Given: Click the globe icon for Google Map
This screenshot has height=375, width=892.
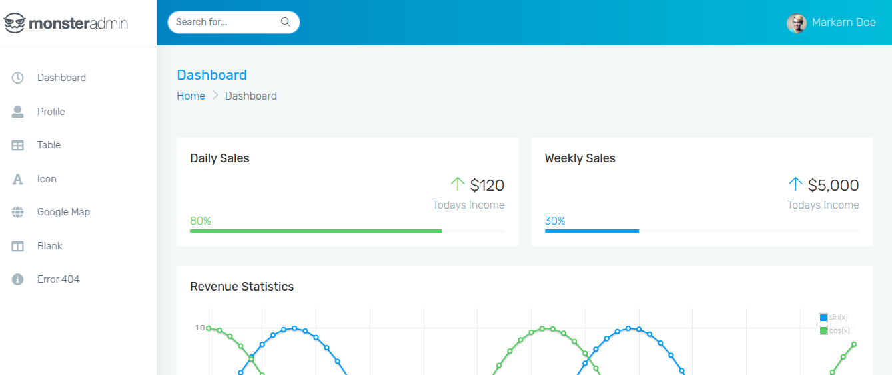Looking at the screenshot, I should coord(18,212).
